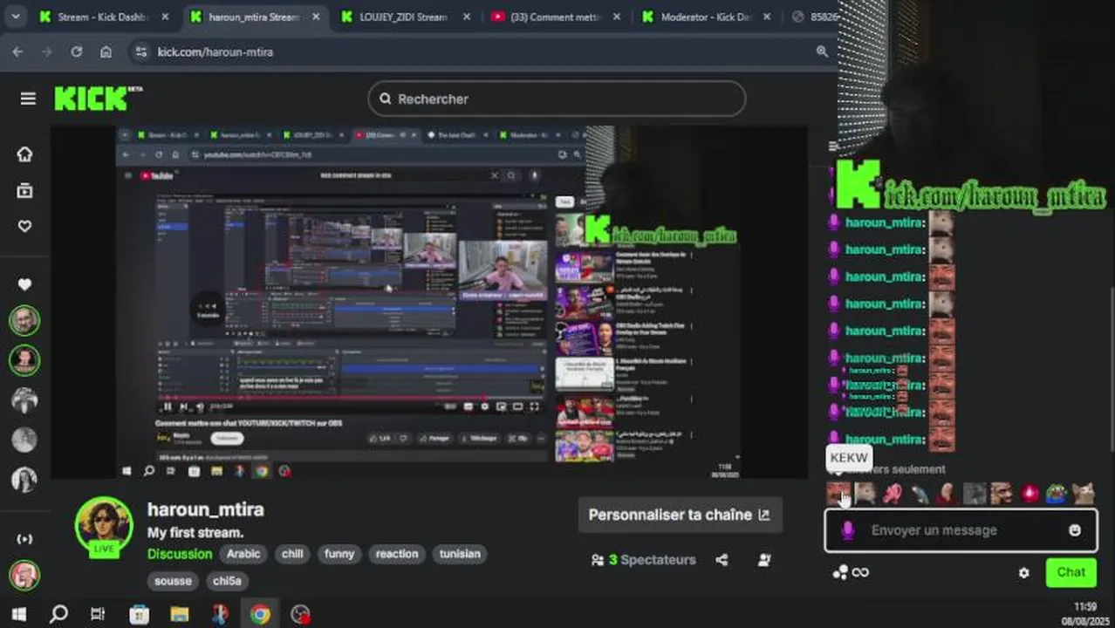Open the Microsoft Store taskbar icon
Viewport: 1115px width, 628px height.
pyautogui.click(x=139, y=614)
